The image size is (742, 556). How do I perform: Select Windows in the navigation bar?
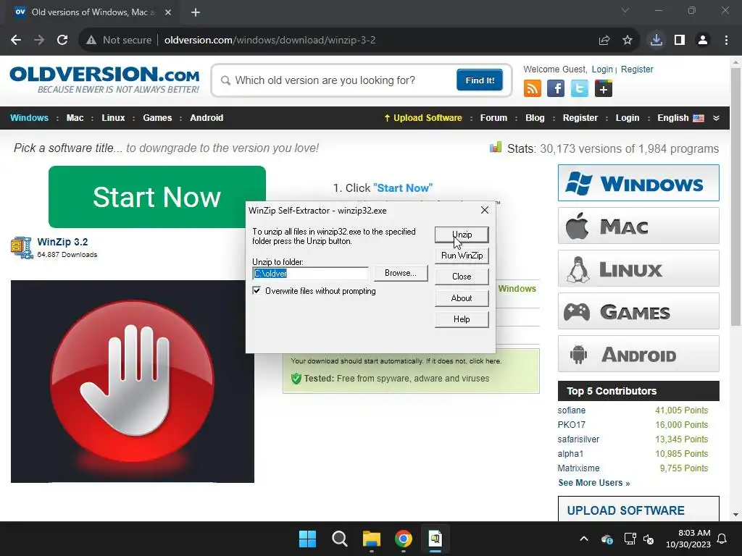click(x=29, y=118)
